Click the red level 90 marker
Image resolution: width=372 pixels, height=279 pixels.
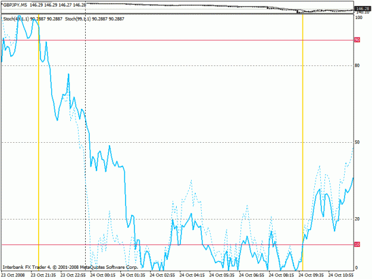357,40
